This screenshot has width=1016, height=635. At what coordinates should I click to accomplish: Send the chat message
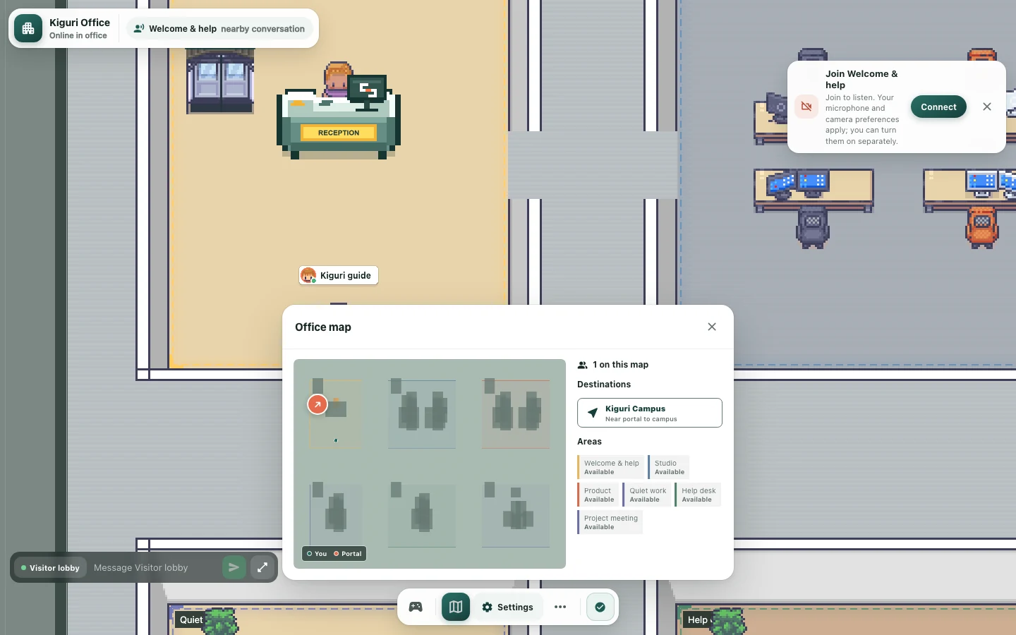(x=234, y=567)
